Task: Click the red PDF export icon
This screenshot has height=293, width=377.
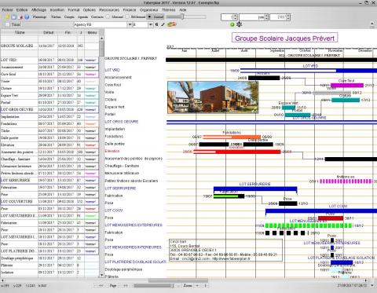Action: 20,16
